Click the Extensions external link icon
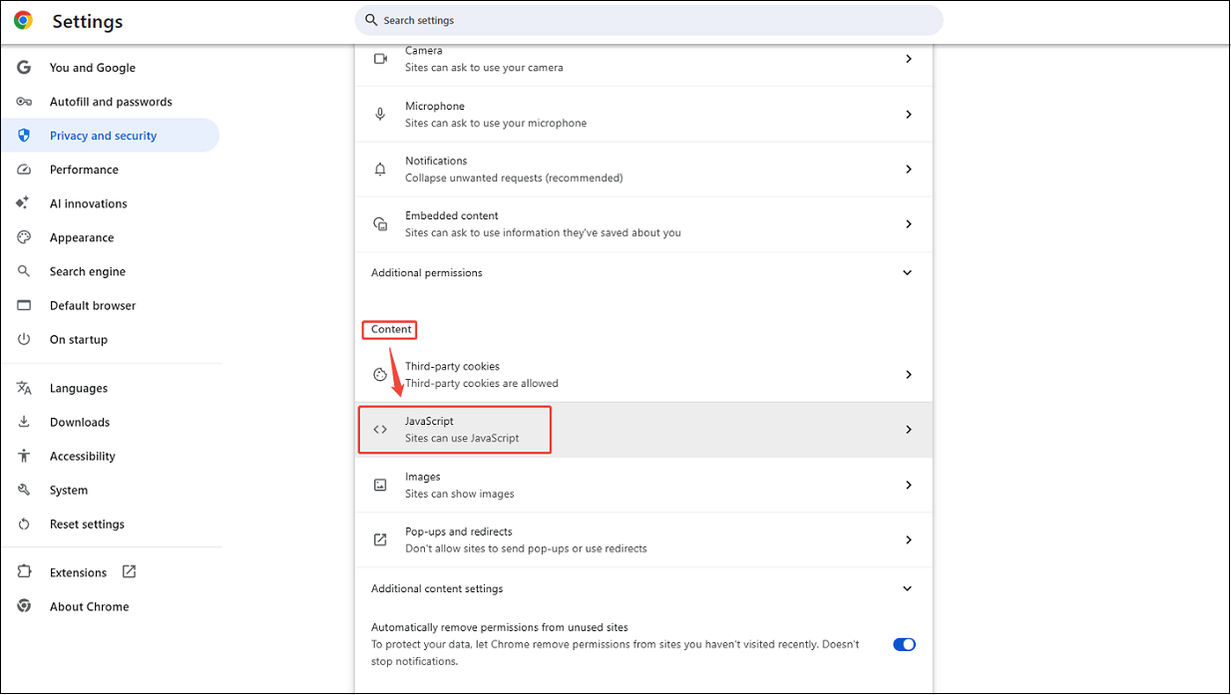 tap(129, 571)
